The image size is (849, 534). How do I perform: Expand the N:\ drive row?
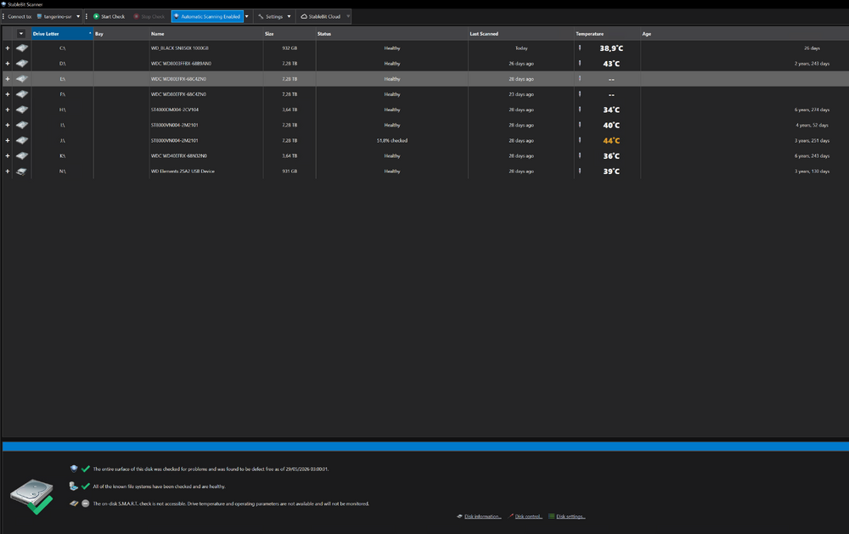tap(8, 171)
